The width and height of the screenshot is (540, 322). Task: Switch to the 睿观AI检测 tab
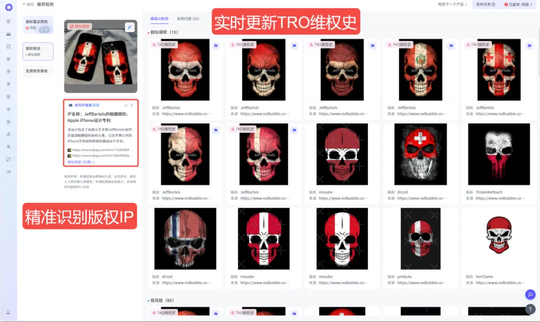pyautogui.click(x=159, y=18)
